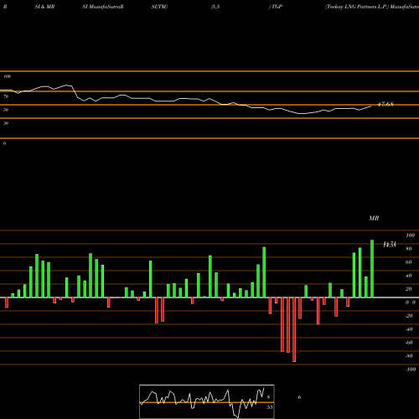Click the MR axis label -60
419x419 pixels.
(409, 343)
